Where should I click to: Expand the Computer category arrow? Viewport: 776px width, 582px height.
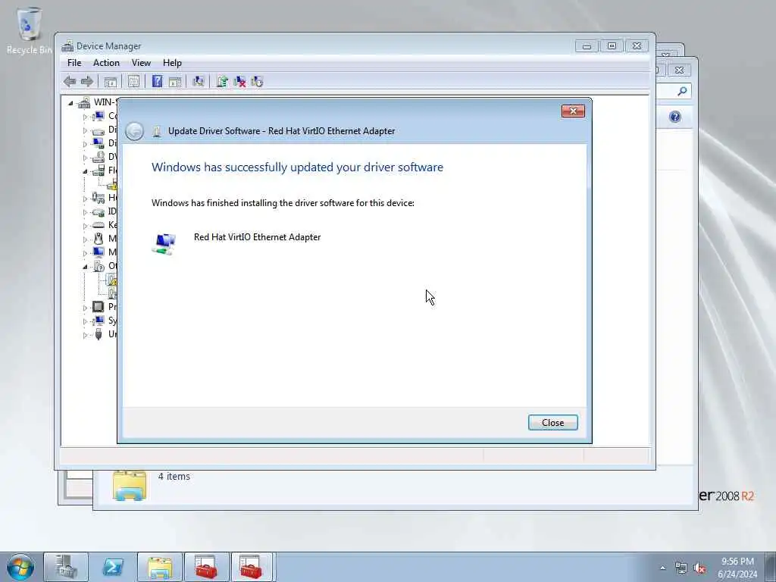point(85,117)
